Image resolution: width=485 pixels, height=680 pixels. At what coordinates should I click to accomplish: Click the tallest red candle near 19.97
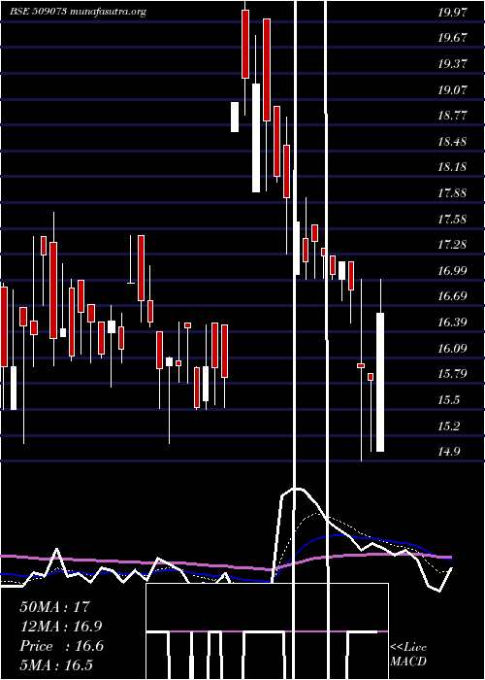pos(267,70)
